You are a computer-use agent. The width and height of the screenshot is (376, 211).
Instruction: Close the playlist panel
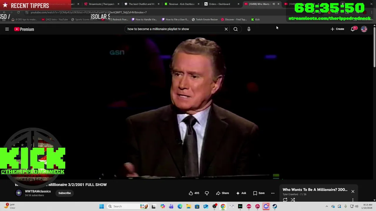click(x=353, y=192)
